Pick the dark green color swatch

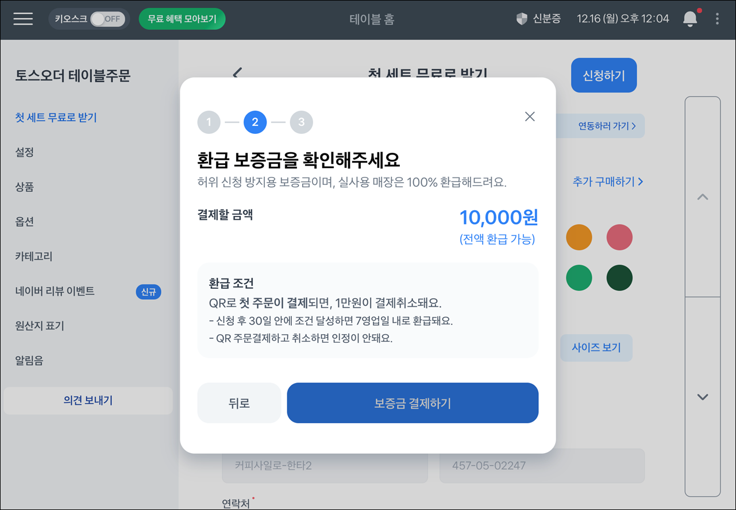coord(619,278)
